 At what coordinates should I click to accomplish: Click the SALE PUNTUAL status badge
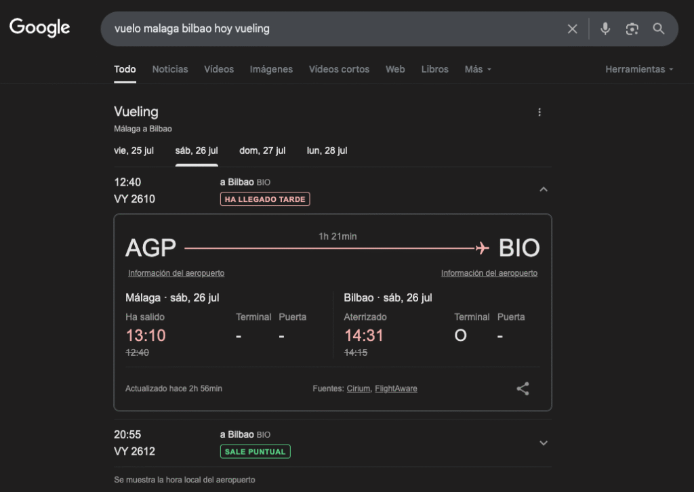pyautogui.click(x=256, y=452)
